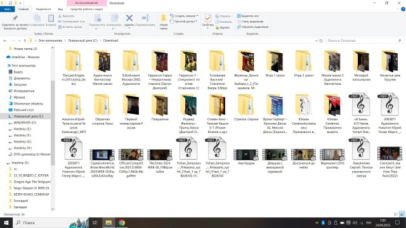
Task: Click the refresh icon in address bar
Action: click(x=321, y=41)
